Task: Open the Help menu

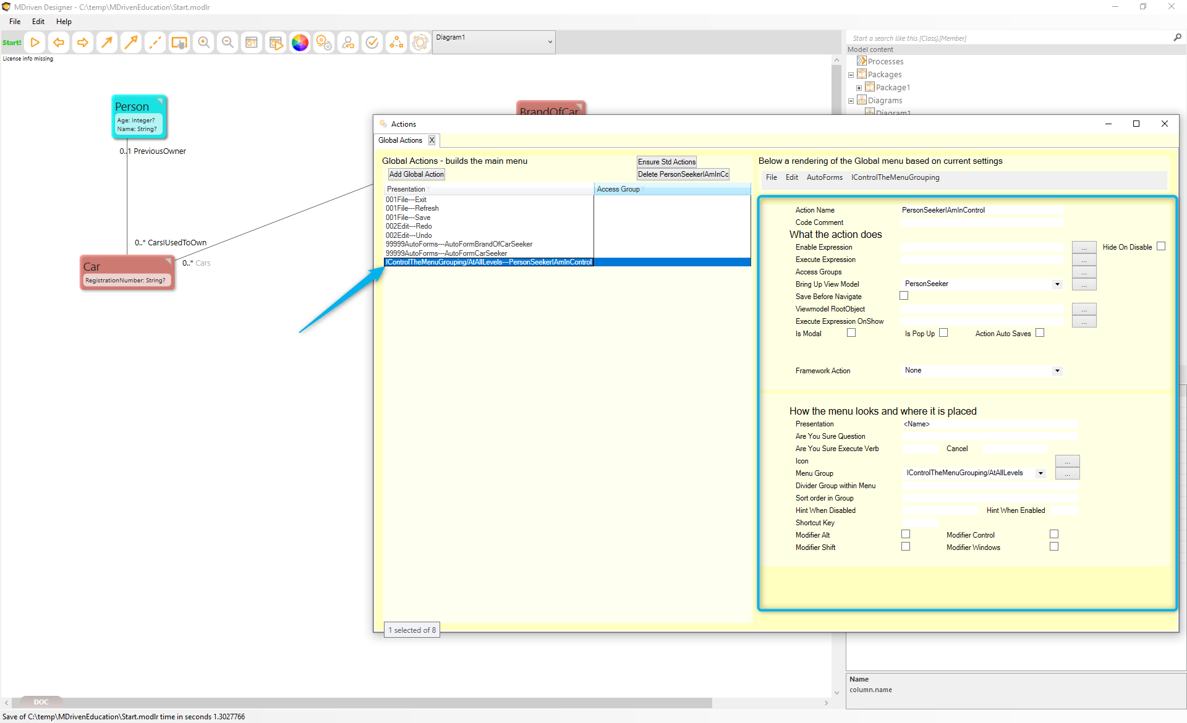Action: [64, 22]
